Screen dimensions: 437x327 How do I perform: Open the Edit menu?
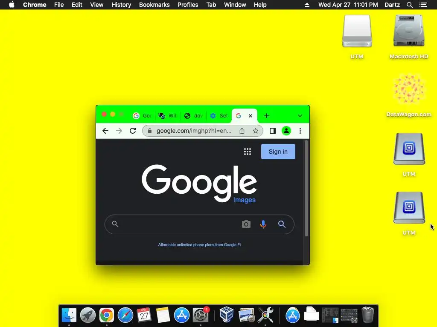pyautogui.click(x=77, y=5)
